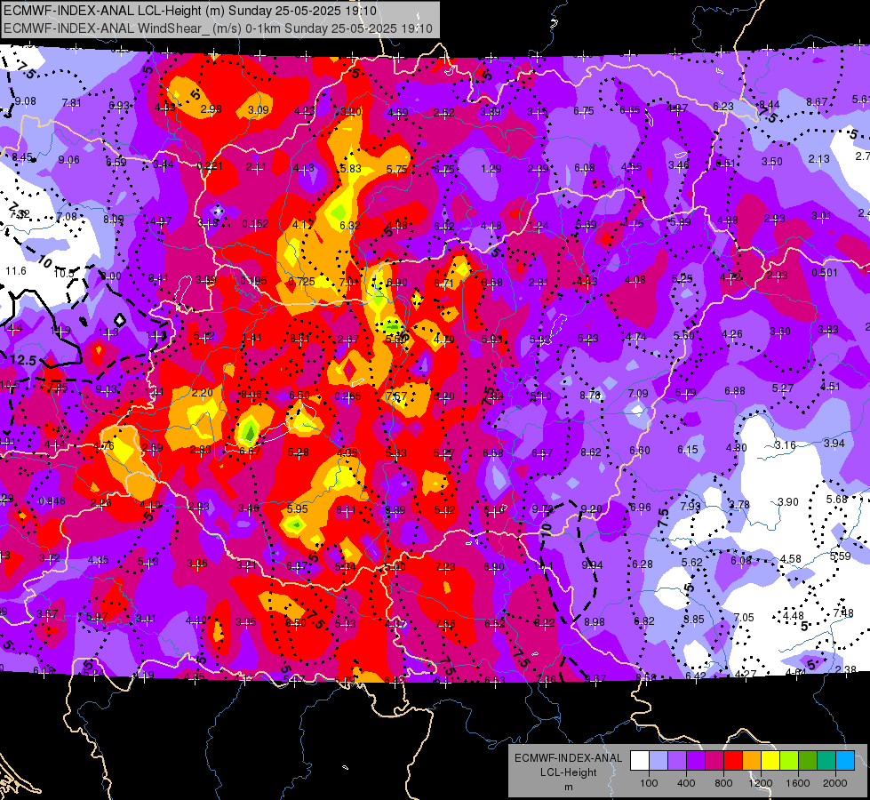The image size is (870, 800).
Task: Click the grid value '5.95'
Action: 298,508
